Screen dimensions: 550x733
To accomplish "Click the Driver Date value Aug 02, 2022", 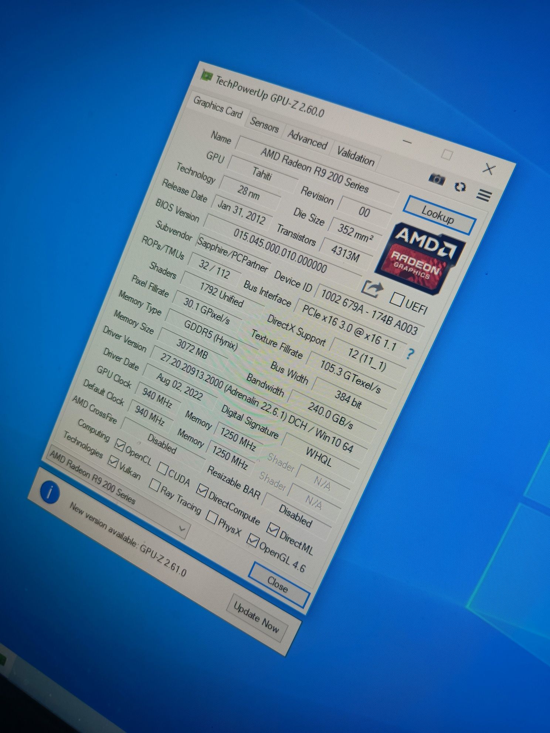I will [x=180, y=386].
